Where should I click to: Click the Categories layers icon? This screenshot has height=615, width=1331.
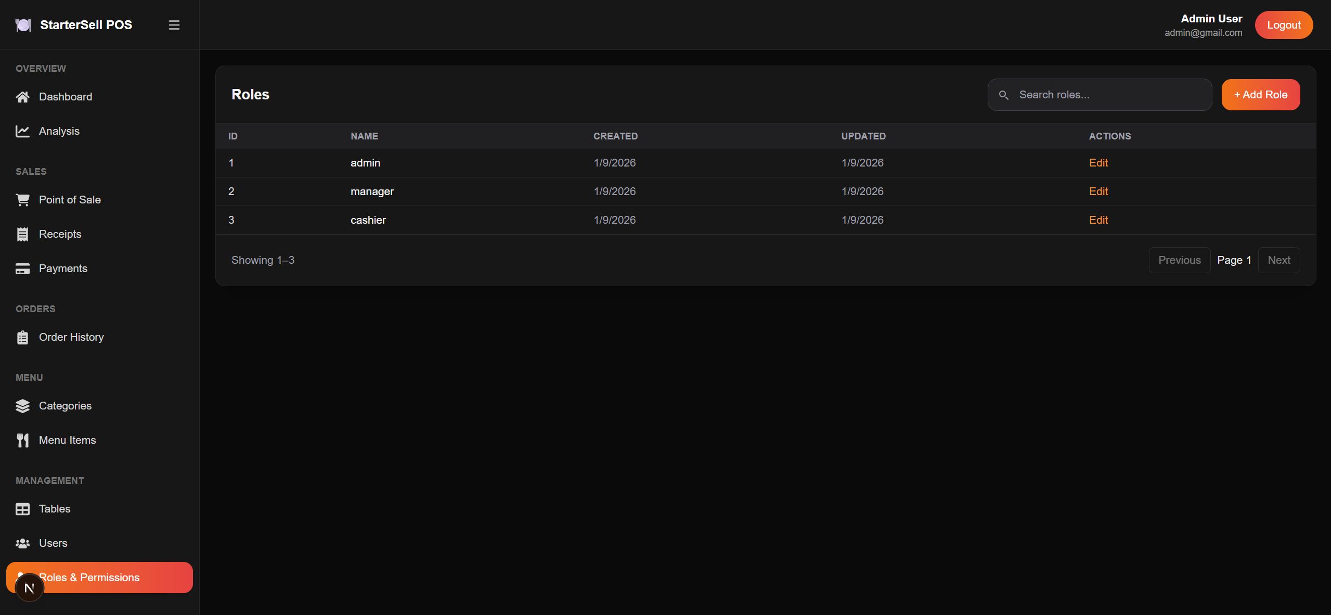tap(22, 406)
